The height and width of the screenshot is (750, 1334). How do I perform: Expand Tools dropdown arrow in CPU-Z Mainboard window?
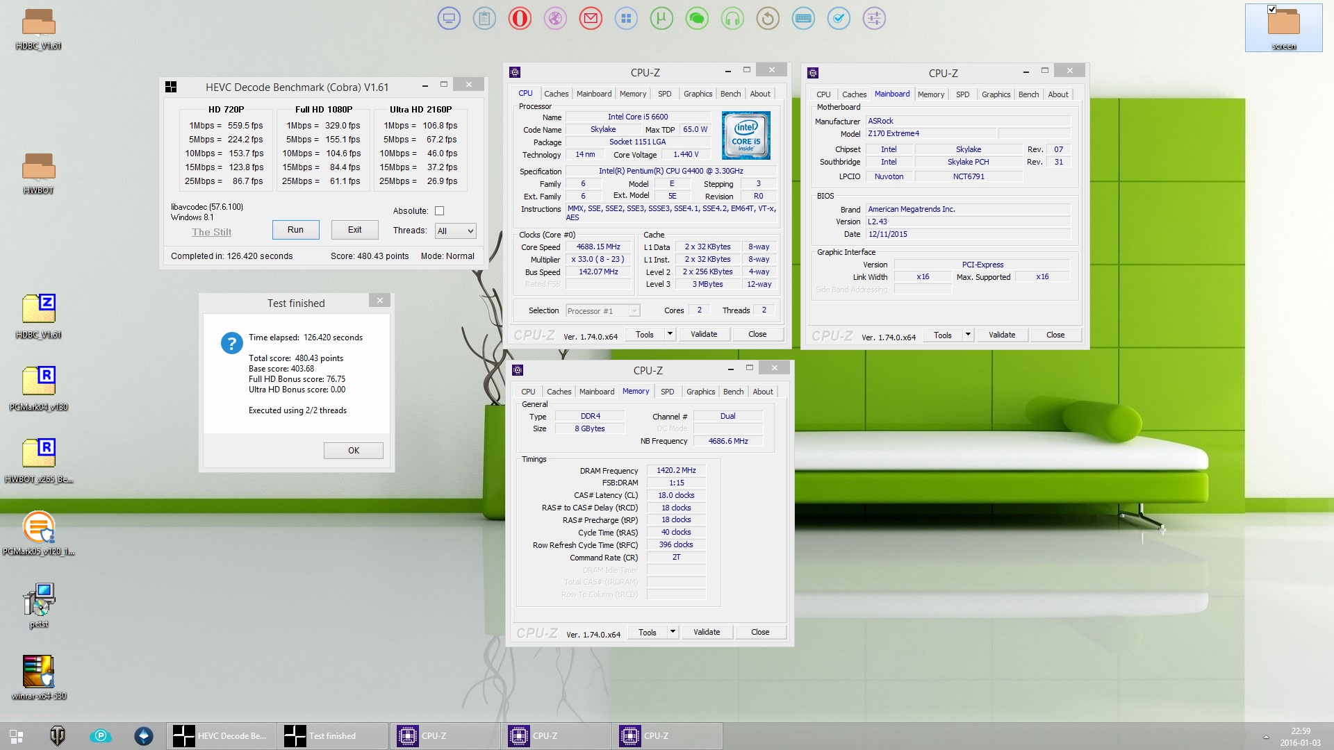[968, 335]
